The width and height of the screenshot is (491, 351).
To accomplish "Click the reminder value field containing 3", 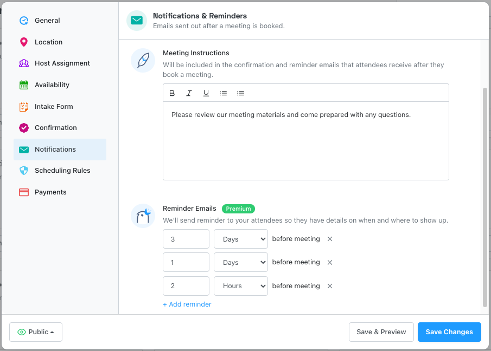I will 186,239.
